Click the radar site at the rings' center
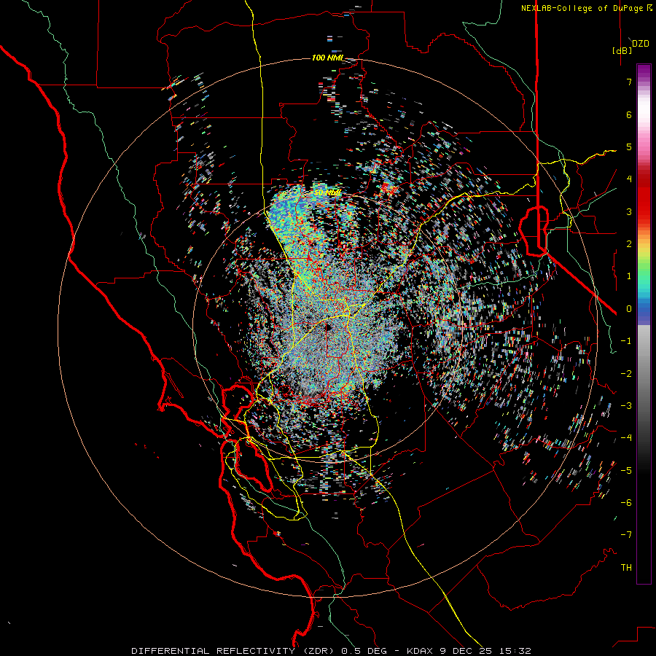 [327, 327]
